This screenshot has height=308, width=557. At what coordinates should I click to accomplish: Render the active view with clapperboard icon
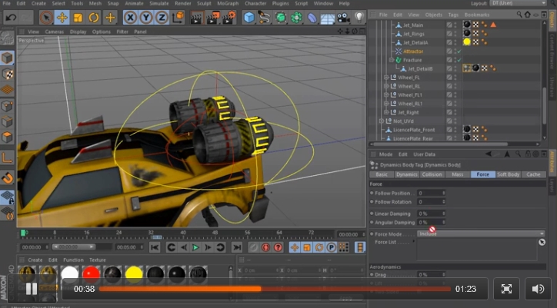(x=196, y=18)
